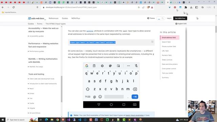Open Task View on the taskbar
The width and height of the screenshot is (217, 122).
point(41,120)
